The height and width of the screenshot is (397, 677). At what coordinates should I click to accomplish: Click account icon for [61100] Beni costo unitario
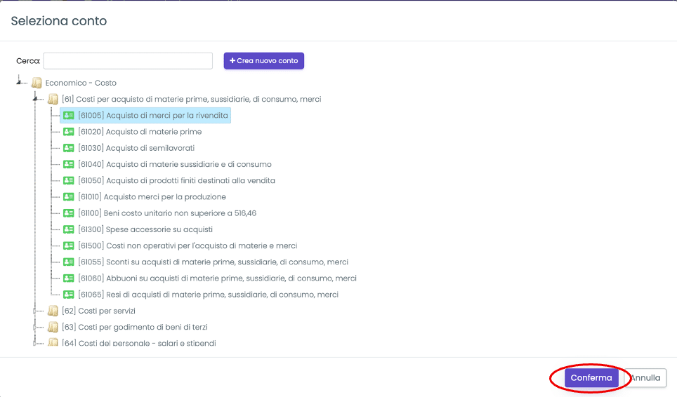pyautogui.click(x=68, y=213)
